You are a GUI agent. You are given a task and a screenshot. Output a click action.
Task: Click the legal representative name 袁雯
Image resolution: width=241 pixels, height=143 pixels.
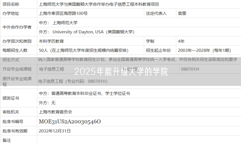click(182, 14)
